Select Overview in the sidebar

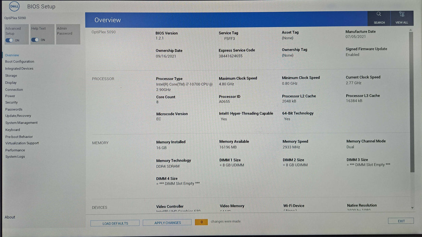pyautogui.click(x=12, y=55)
